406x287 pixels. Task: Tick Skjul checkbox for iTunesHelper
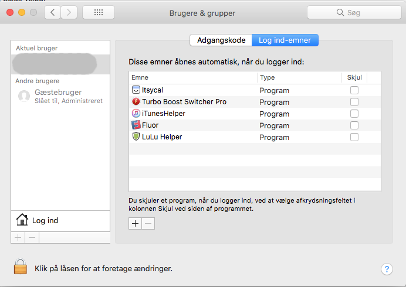tap(354, 114)
